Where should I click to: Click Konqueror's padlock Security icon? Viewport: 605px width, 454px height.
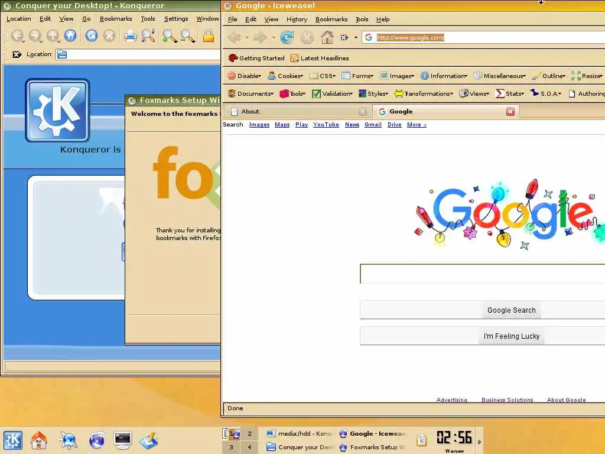209,35
